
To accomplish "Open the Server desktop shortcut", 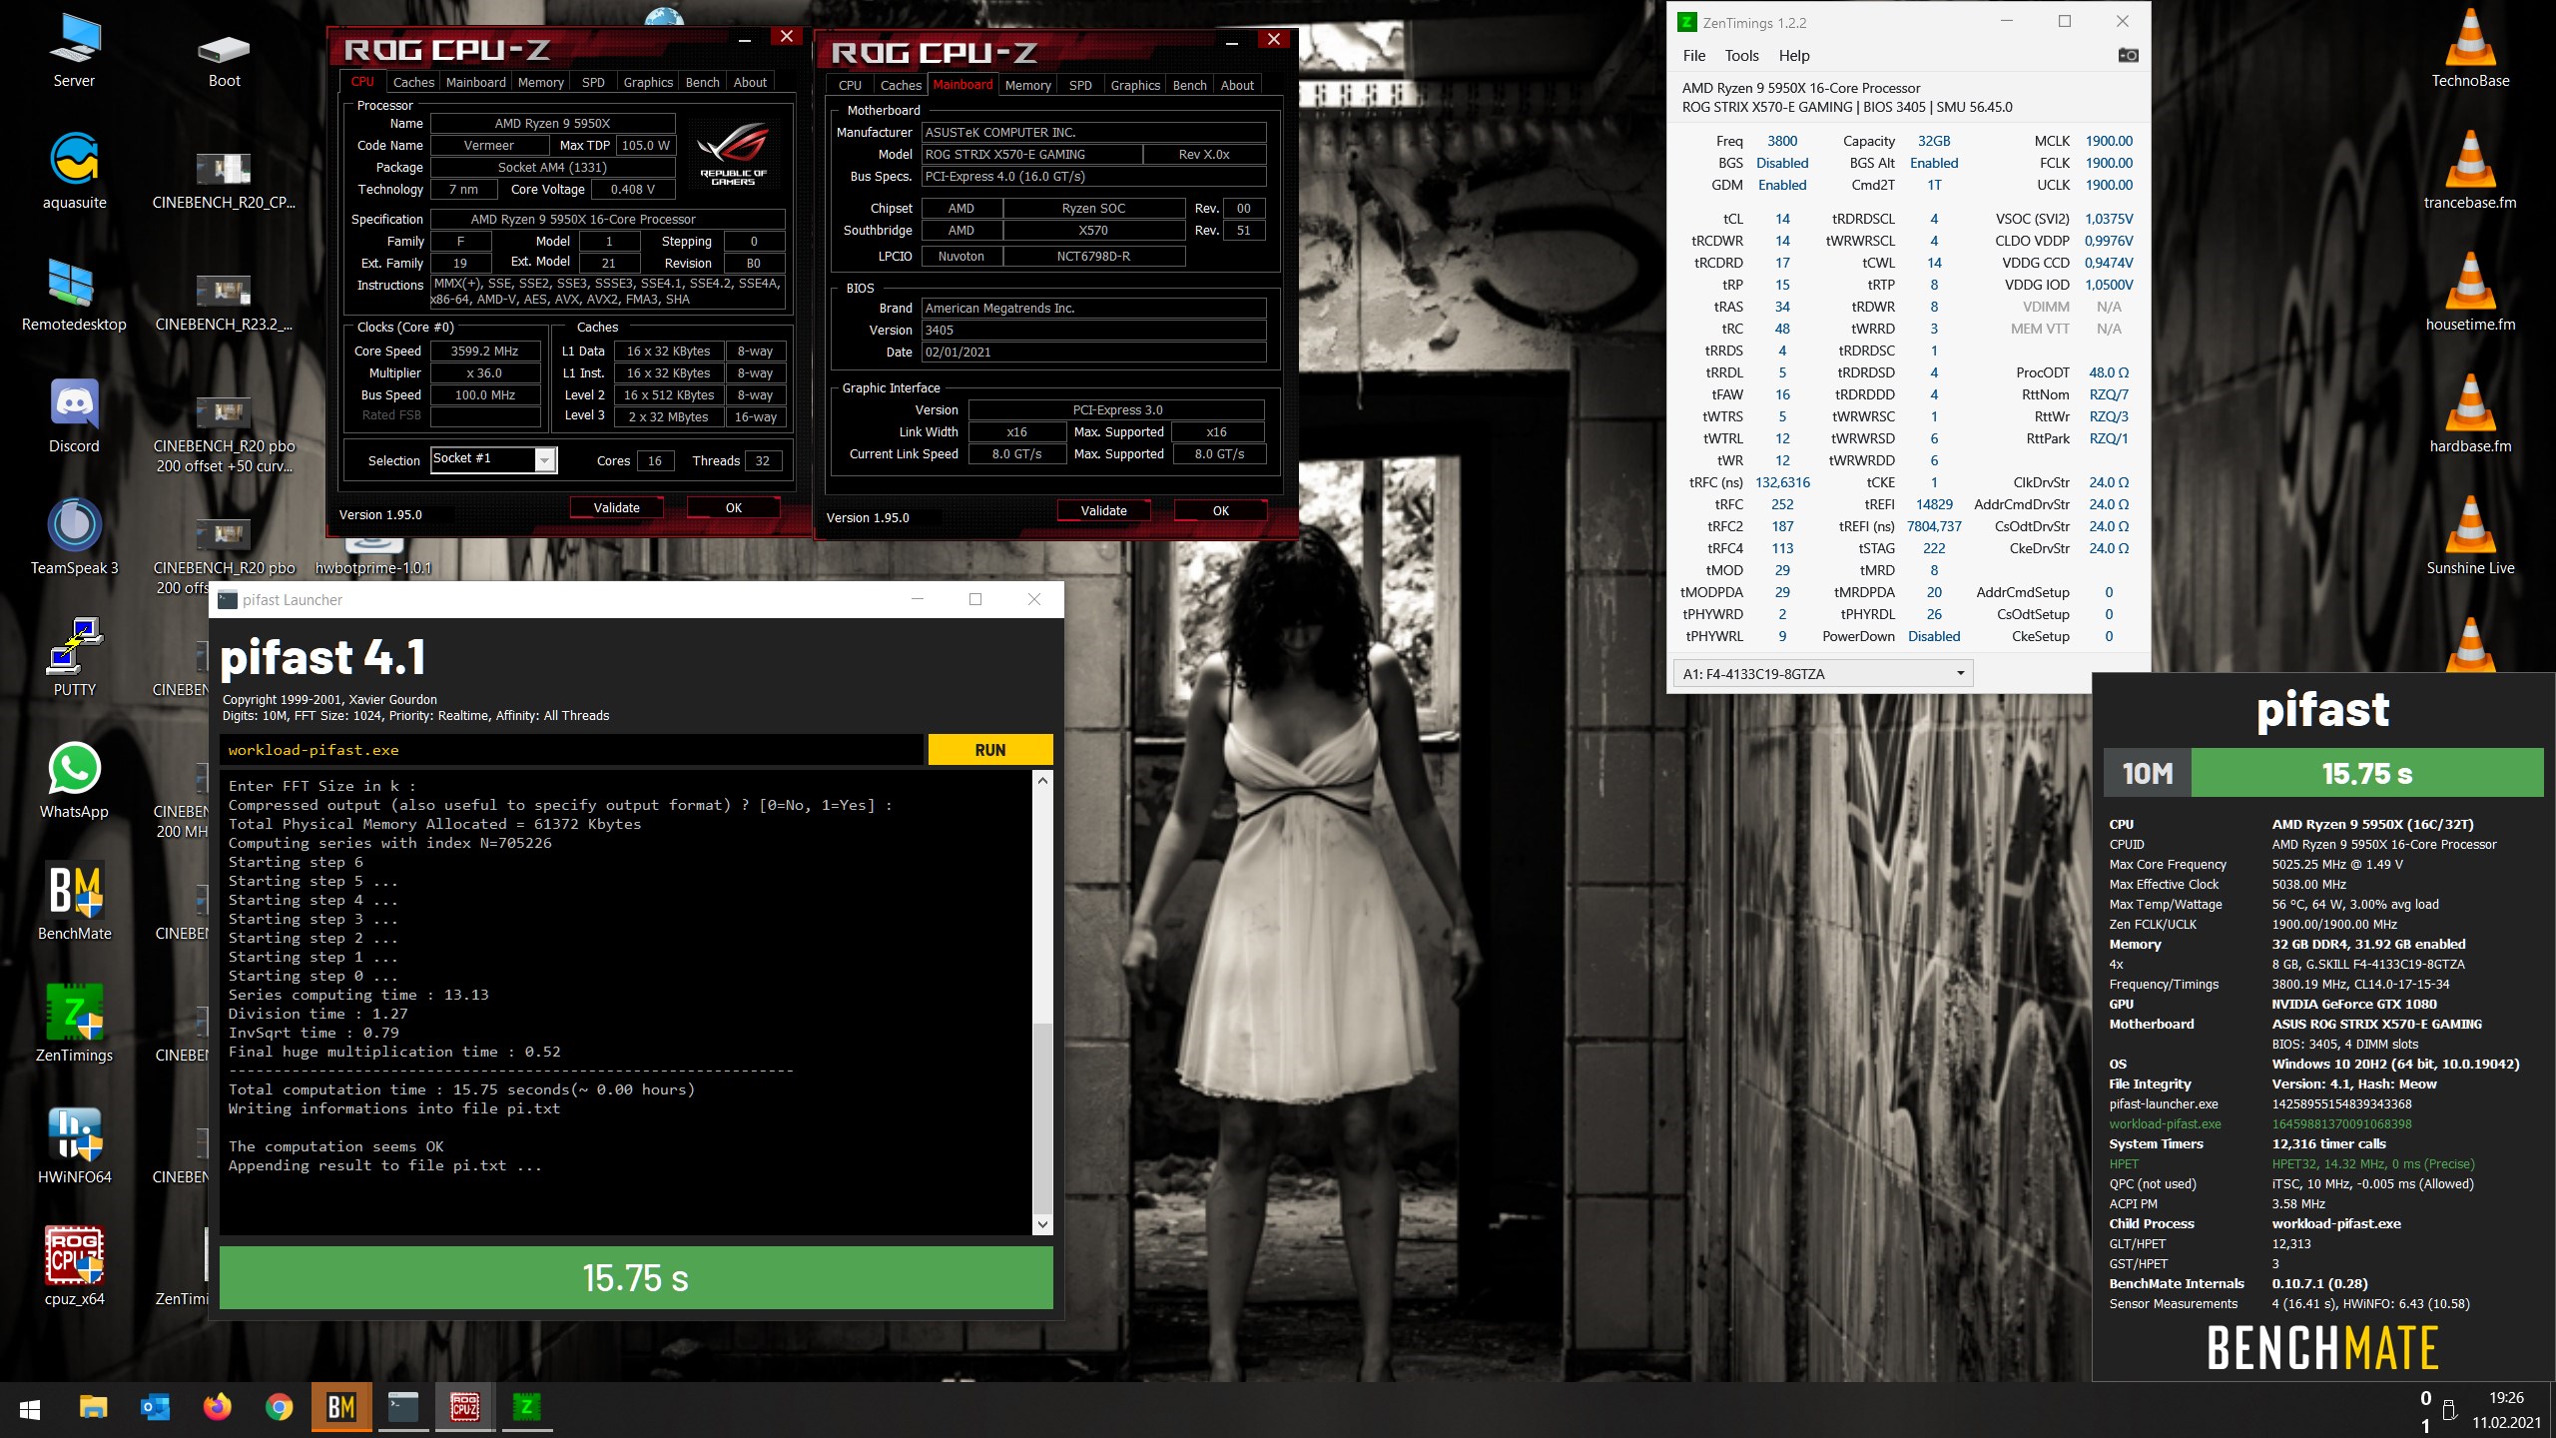I will coord(74,51).
